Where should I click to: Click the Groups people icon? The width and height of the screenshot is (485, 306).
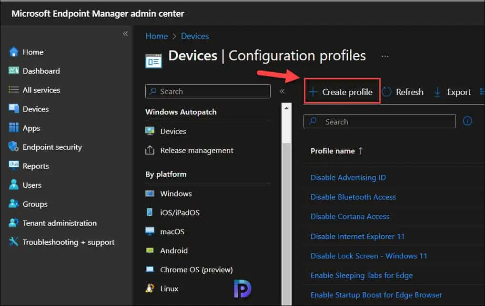pos(14,204)
